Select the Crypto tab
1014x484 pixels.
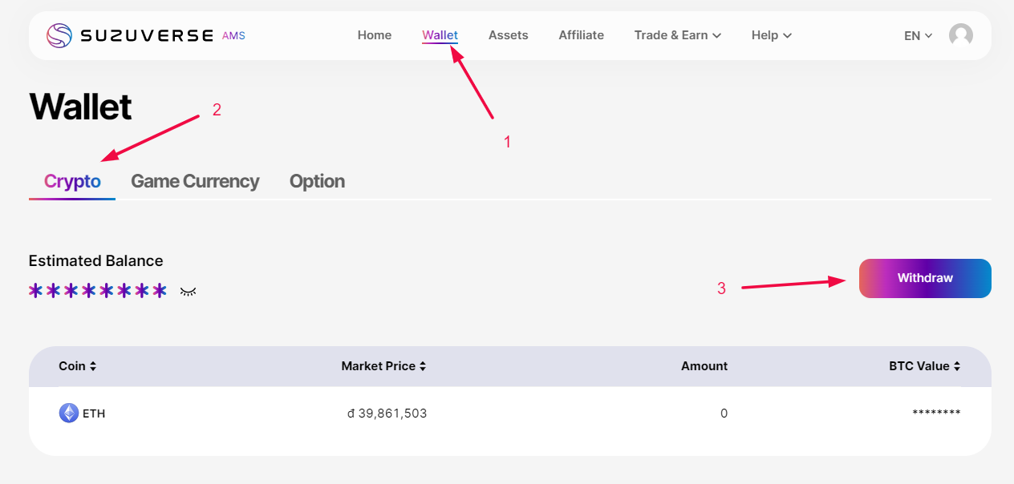click(72, 181)
